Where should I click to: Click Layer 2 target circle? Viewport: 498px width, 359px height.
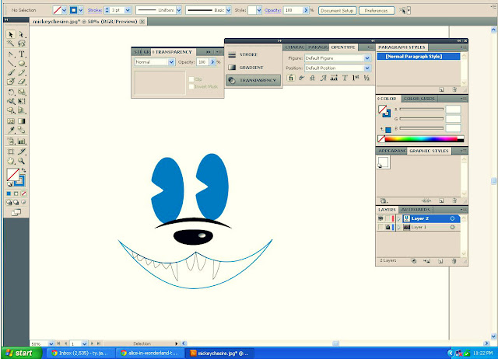pos(452,218)
